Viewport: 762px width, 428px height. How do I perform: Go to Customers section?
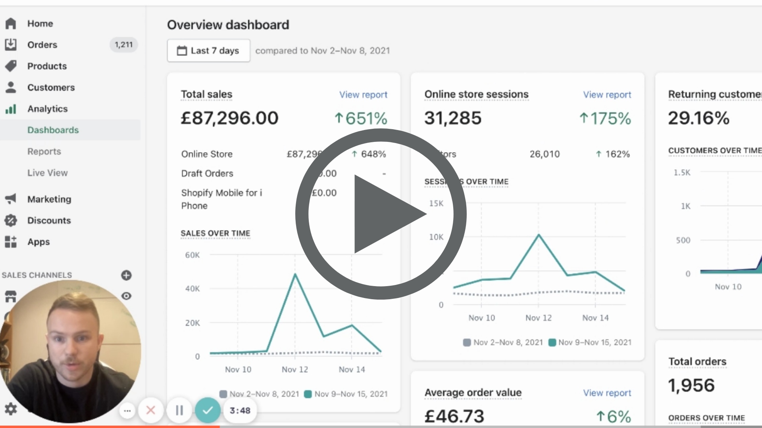[x=51, y=88]
